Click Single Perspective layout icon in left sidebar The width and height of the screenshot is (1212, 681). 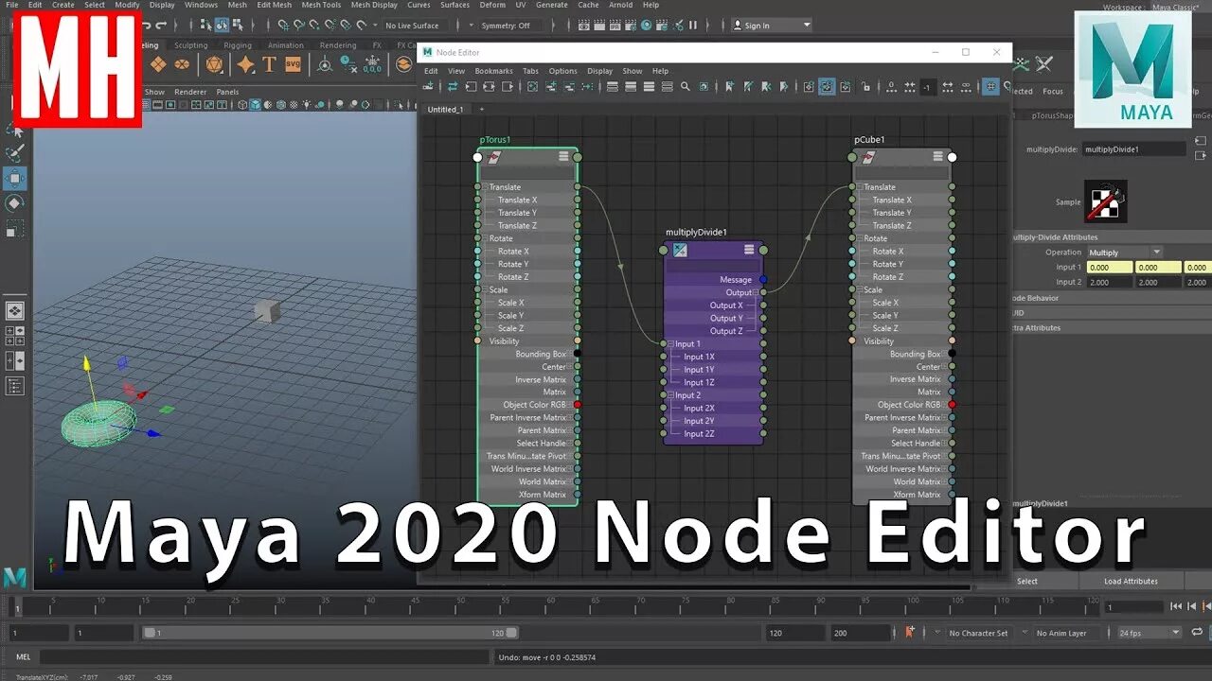15,310
